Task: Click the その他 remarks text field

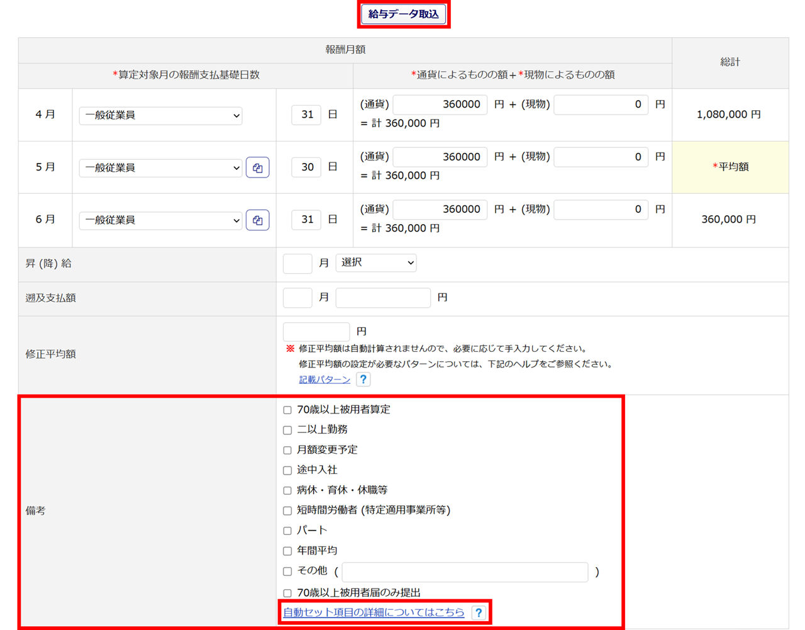Action: 465,572
